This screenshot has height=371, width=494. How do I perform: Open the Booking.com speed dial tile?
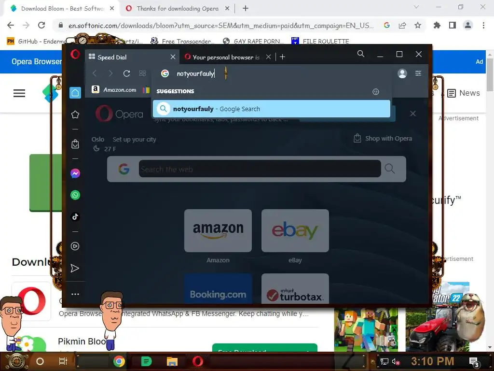[x=218, y=289]
